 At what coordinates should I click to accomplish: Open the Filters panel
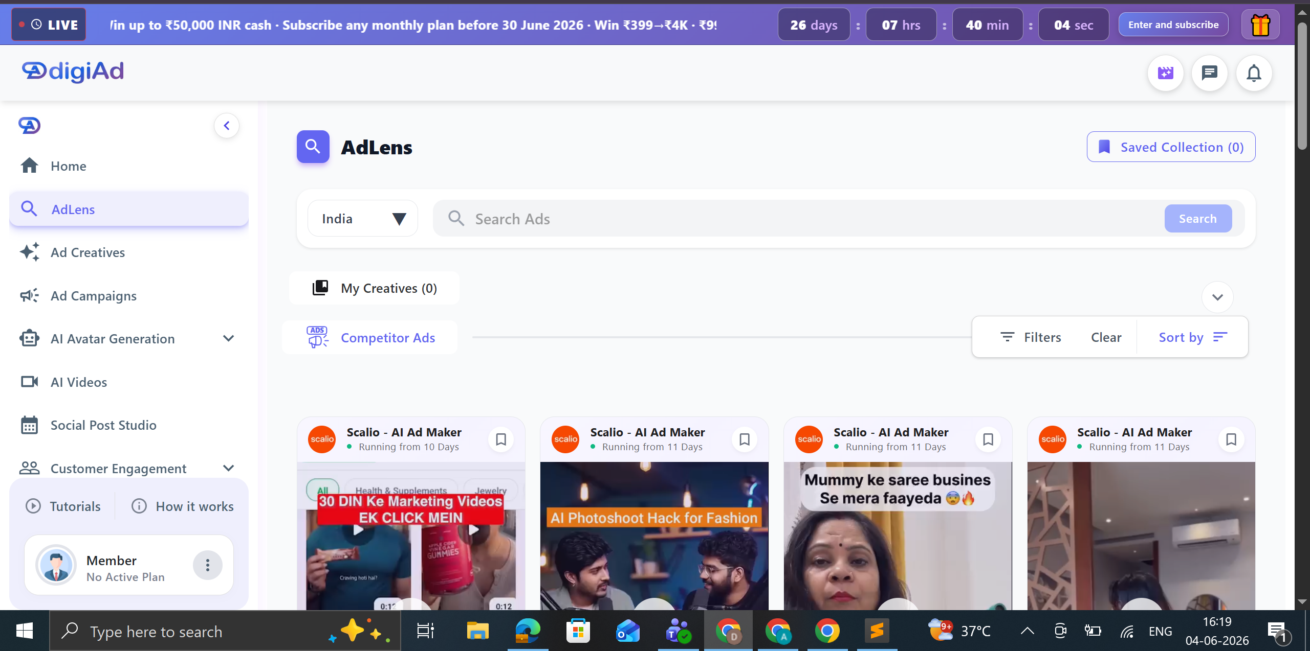(x=1031, y=337)
